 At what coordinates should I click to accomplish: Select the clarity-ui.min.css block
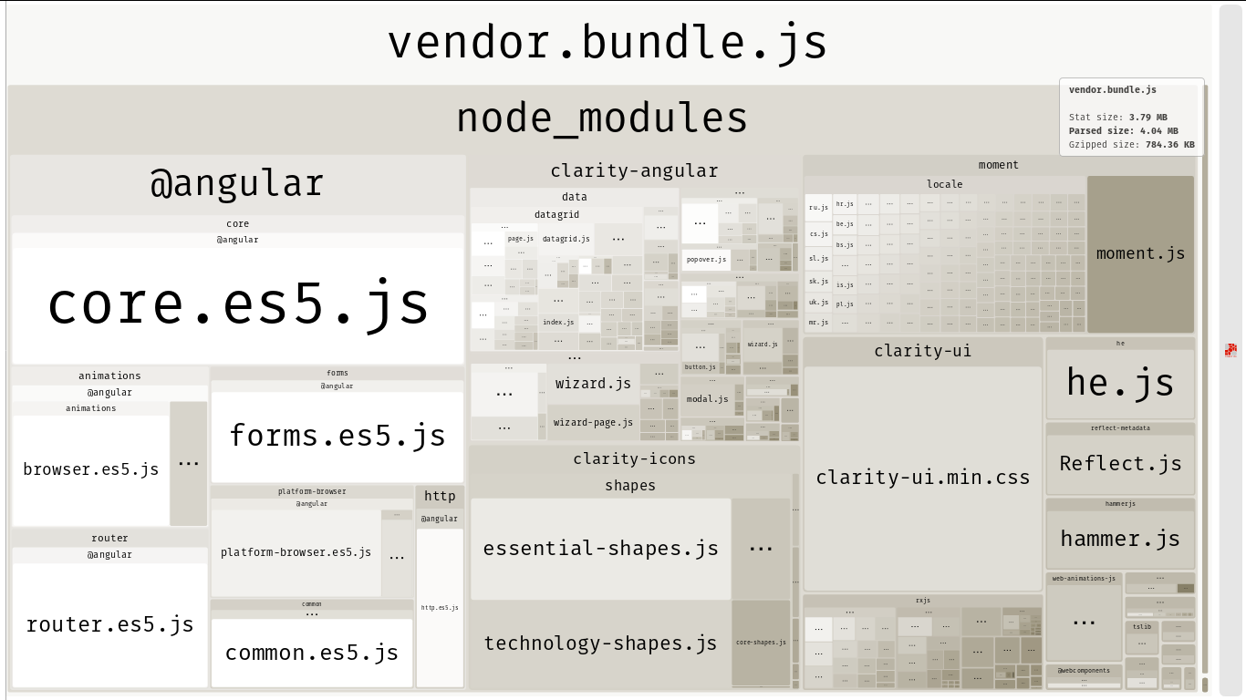923,479
